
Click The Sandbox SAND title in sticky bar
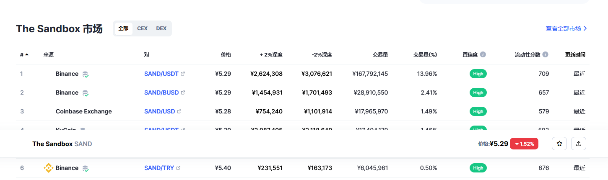point(62,144)
